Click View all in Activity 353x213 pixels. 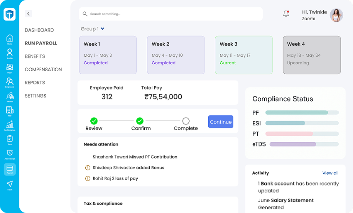click(330, 173)
